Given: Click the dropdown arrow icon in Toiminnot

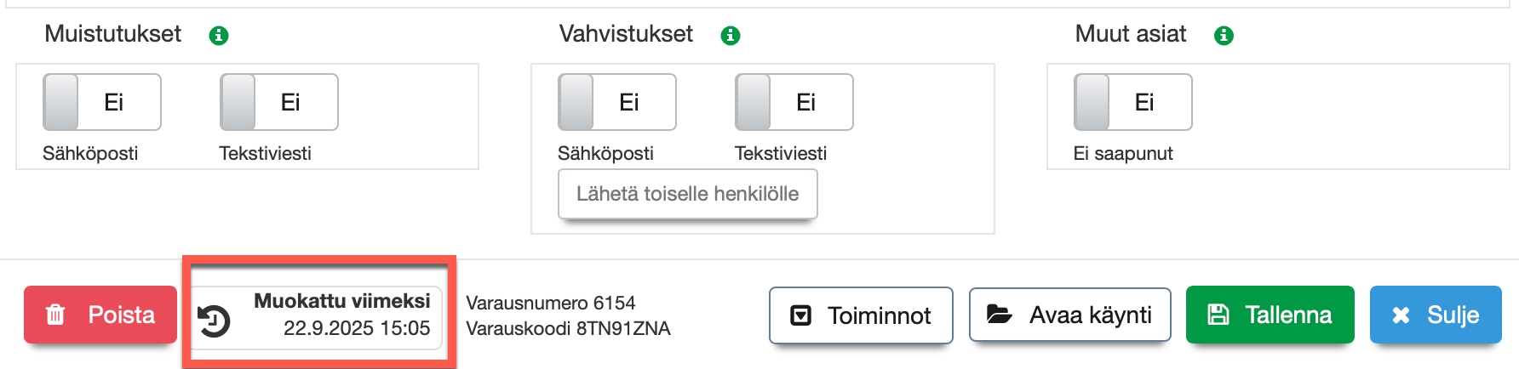Looking at the screenshot, I should click(801, 315).
